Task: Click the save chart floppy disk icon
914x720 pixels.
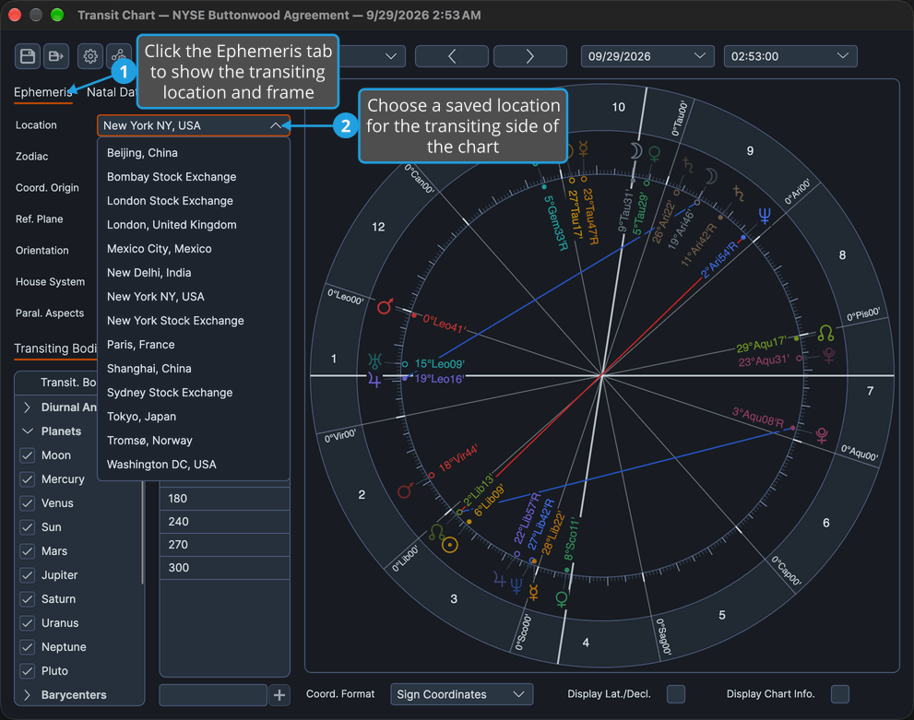Action: tap(28, 56)
